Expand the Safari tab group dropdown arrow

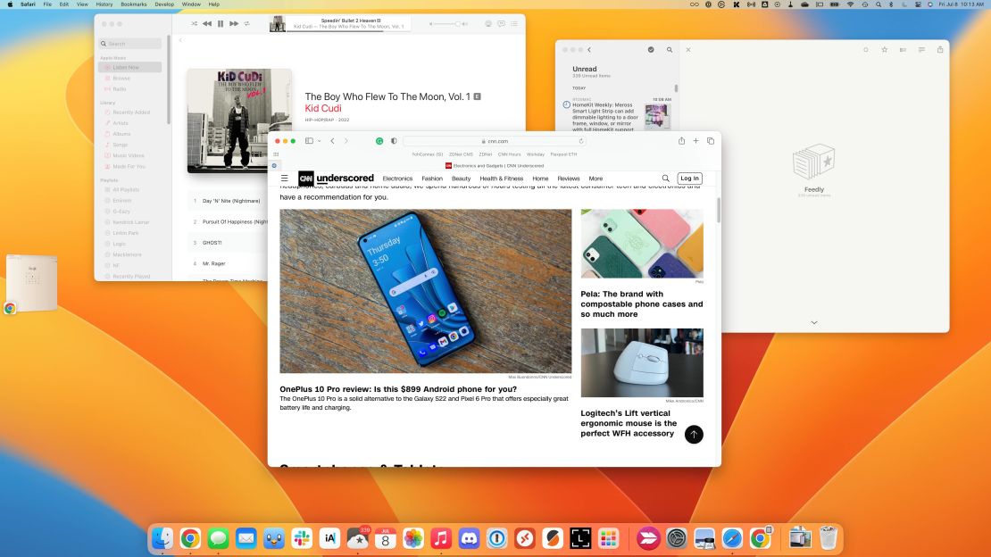(319, 141)
